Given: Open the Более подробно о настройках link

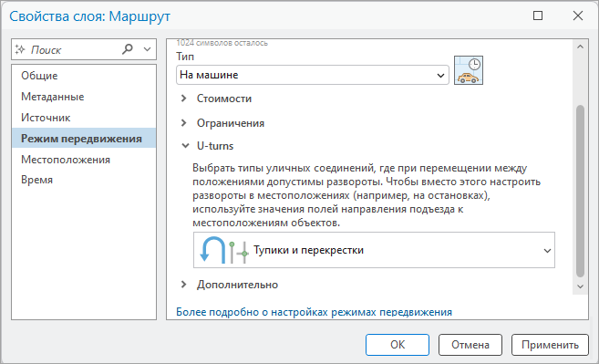Looking at the screenshot, I should (314, 312).
